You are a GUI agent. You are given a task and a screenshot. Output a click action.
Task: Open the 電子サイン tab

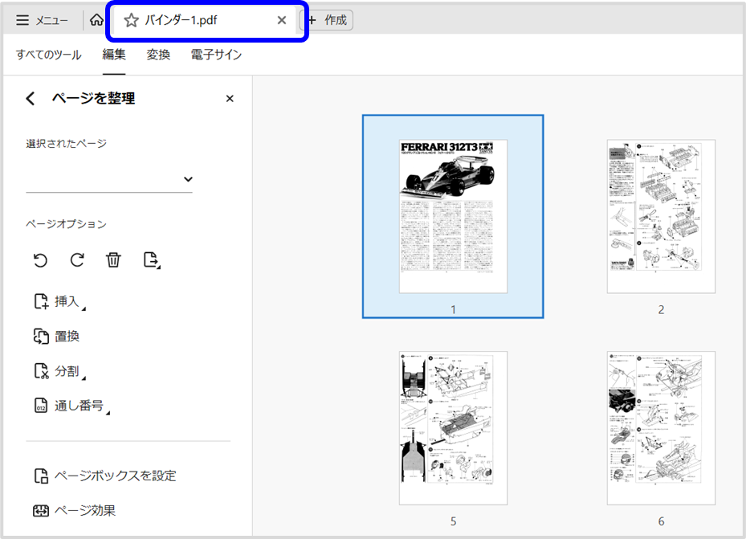(x=216, y=55)
